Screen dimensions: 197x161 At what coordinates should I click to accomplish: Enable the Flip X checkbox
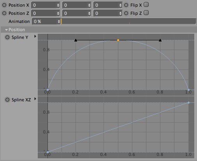click(146, 5)
